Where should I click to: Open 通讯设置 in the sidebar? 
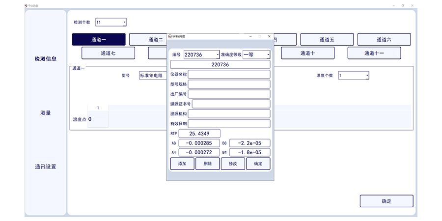point(46,166)
